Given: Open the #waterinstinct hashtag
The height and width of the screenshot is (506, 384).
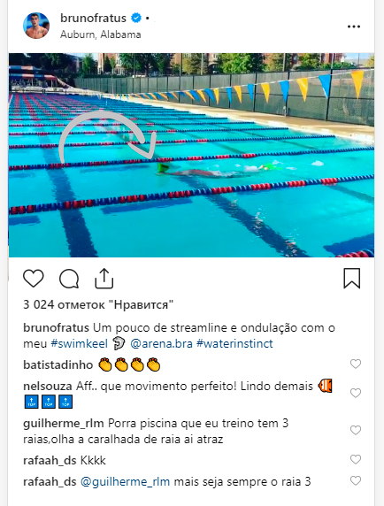Looking at the screenshot, I should (x=234, y=344).
